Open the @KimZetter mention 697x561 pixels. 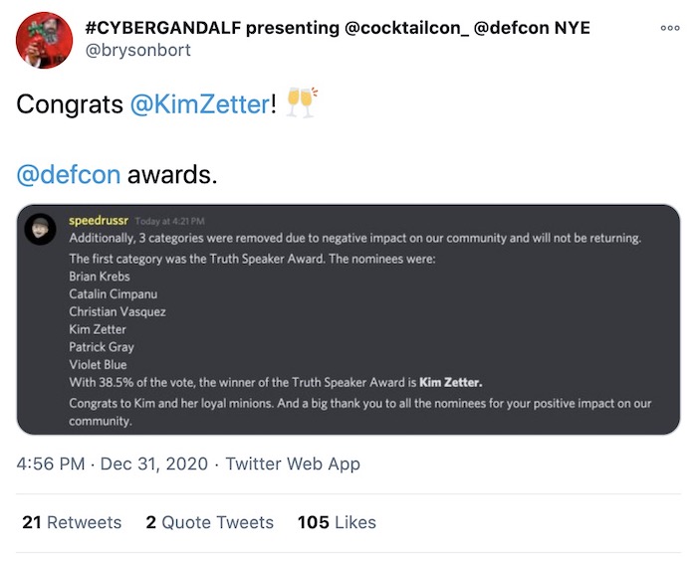[x=199, y=104]
